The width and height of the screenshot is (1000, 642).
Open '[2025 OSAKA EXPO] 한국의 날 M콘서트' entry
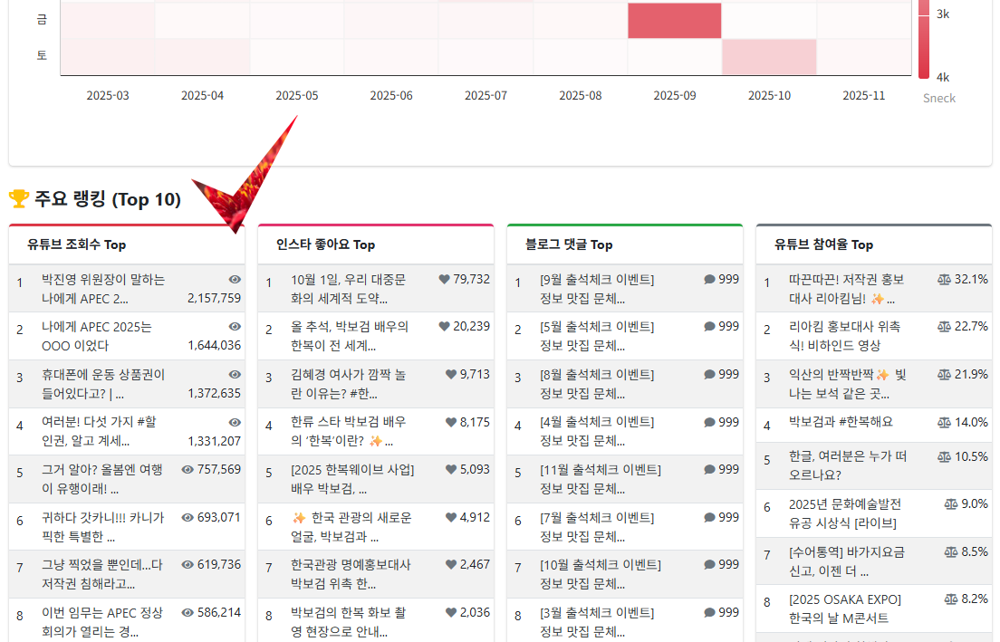844,608
